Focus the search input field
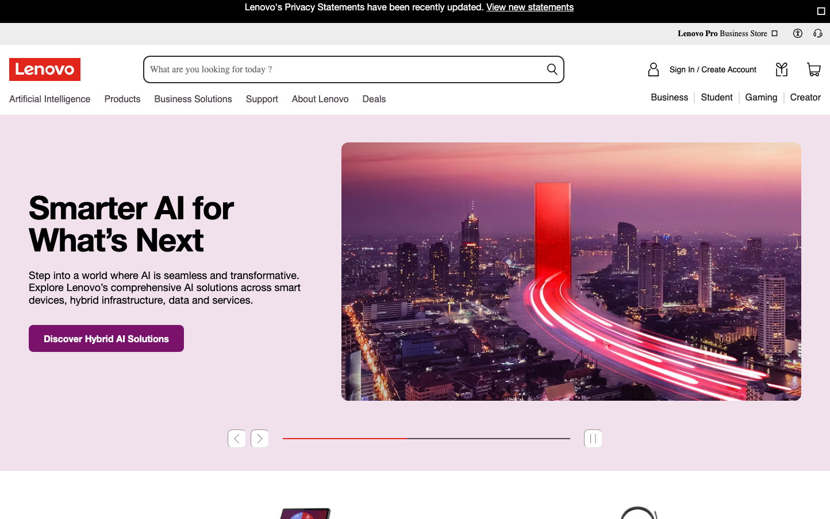This screenshot has height=519, width=830. tap(345, 69)
